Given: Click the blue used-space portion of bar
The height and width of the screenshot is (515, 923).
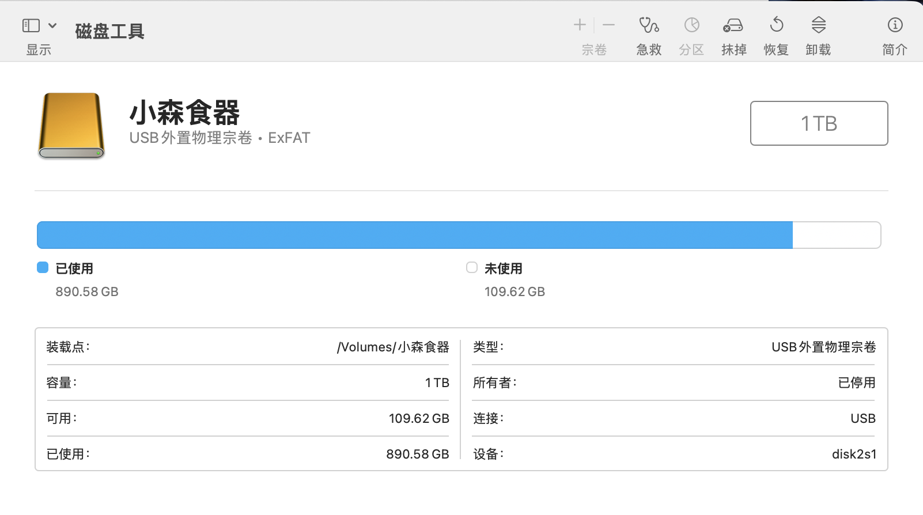Looking at the screenshot, I should click(x=415, y=235).
